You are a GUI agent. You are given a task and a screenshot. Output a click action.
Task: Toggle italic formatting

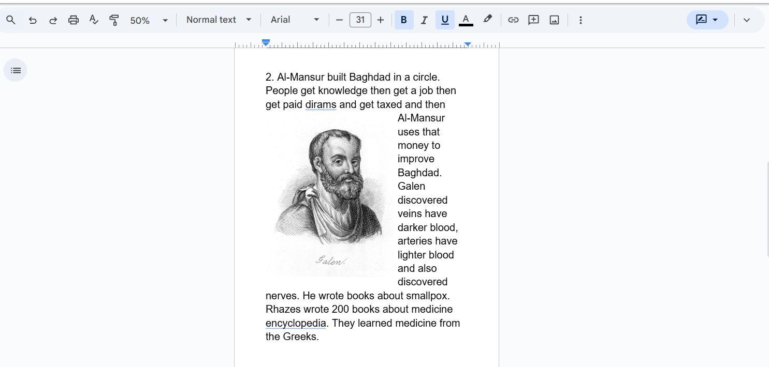pyautogui.click(x=424, y=20)
